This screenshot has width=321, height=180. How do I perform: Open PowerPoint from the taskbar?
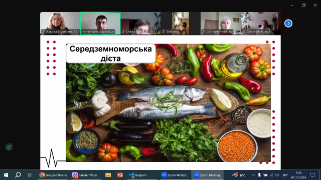(120, 175)
